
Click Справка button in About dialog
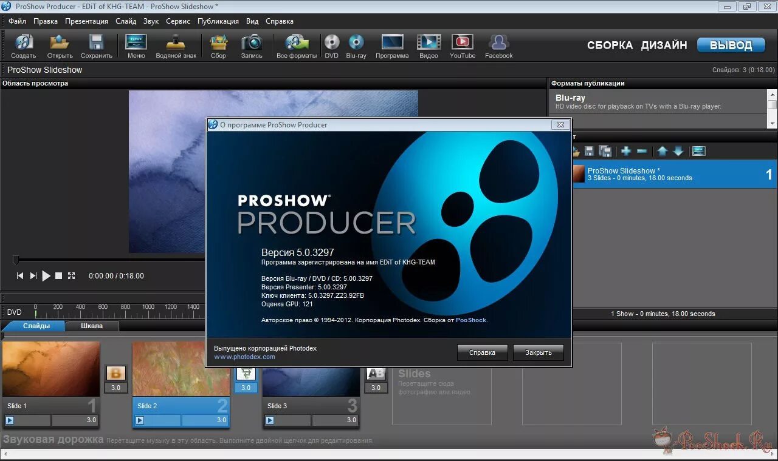482,352
